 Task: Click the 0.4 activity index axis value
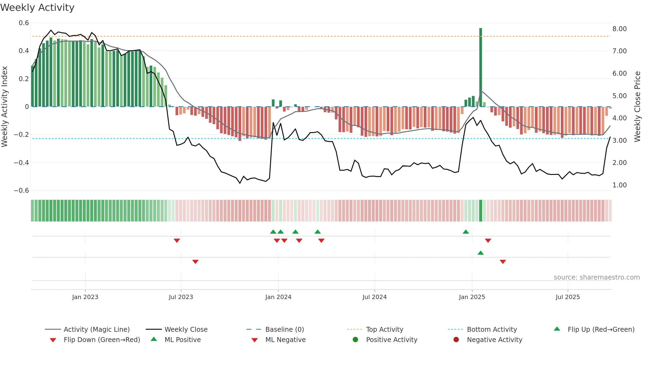point(24,51)
